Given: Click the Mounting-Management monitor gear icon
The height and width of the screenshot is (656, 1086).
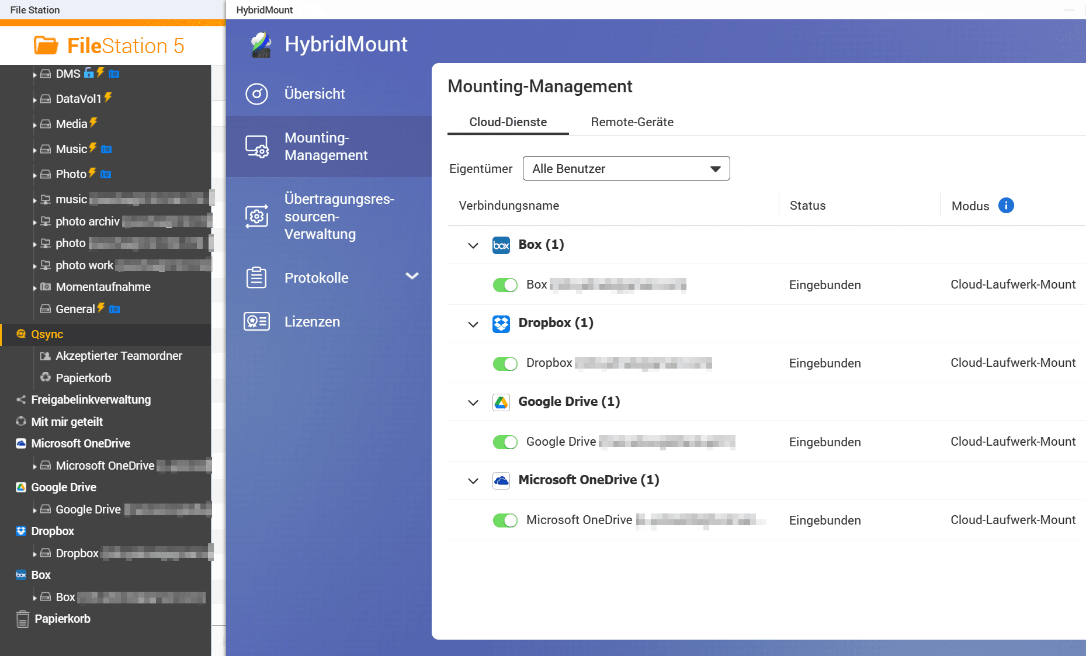Looking at the screenshot, I should (256, 147).
